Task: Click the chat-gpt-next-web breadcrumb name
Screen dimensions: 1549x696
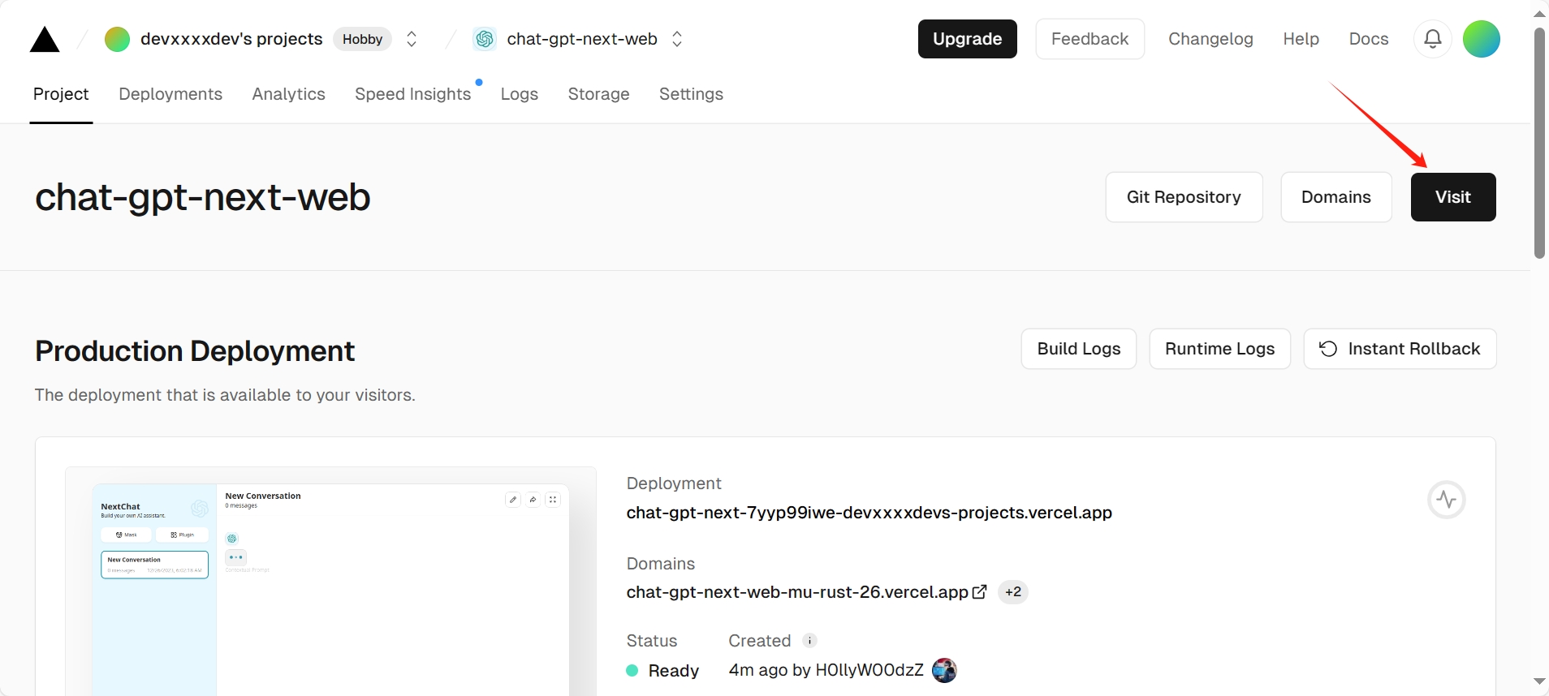Action: pos(582,39)
